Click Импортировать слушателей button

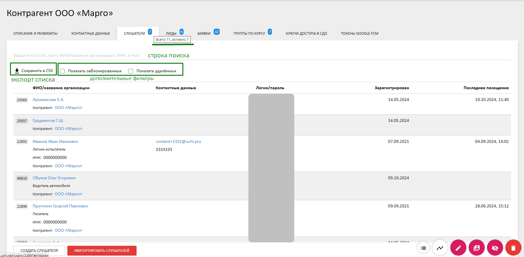click(102, 250)
